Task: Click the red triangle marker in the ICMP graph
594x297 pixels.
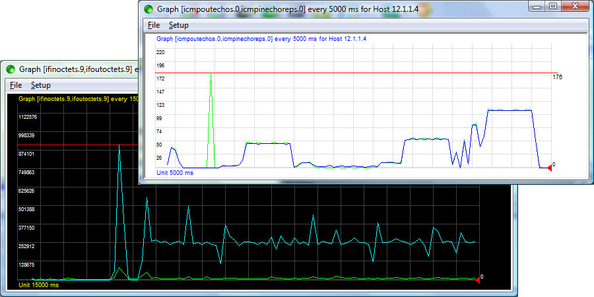Action: pos(548,168)
